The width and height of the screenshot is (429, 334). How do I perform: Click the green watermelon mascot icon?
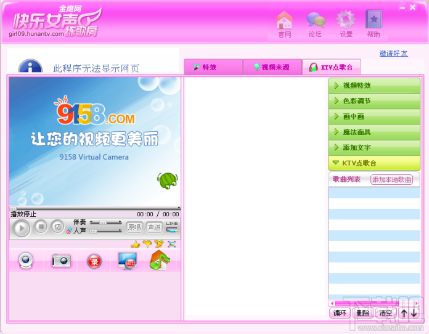click(x=168, y=181)
